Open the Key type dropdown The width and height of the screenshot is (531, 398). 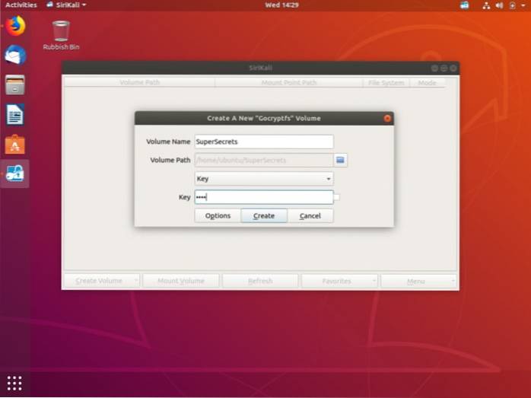coord(264,179)
